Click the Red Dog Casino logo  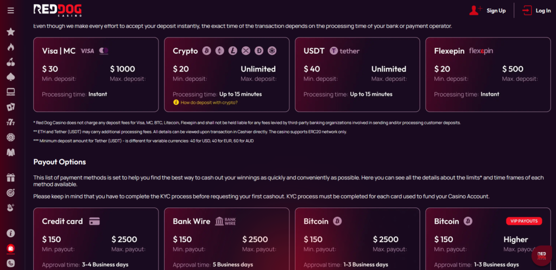(58, 11)
